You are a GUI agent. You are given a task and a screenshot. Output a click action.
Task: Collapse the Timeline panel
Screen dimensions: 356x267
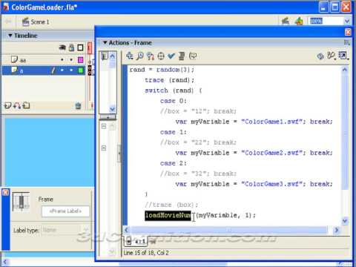click(x=10, y=36)
